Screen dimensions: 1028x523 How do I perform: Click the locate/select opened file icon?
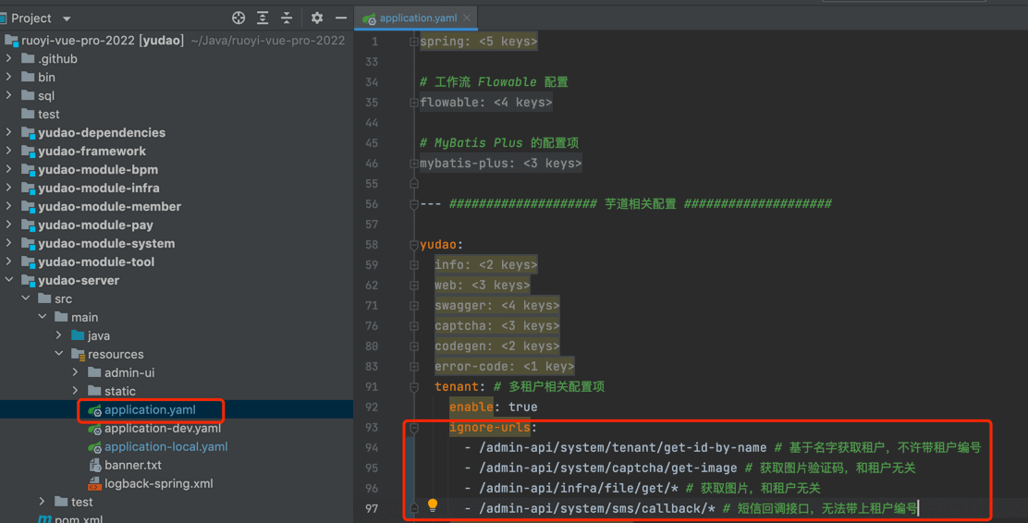[239, 18]
